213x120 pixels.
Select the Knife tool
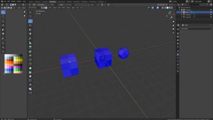coord(30,64)
